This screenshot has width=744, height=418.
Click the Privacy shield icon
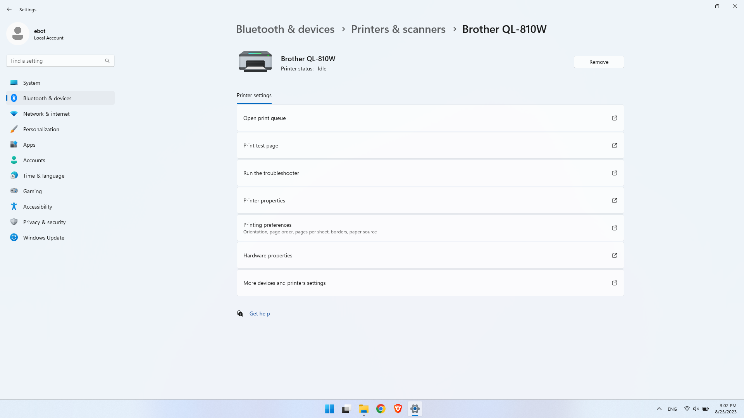[x=14, y=222]
